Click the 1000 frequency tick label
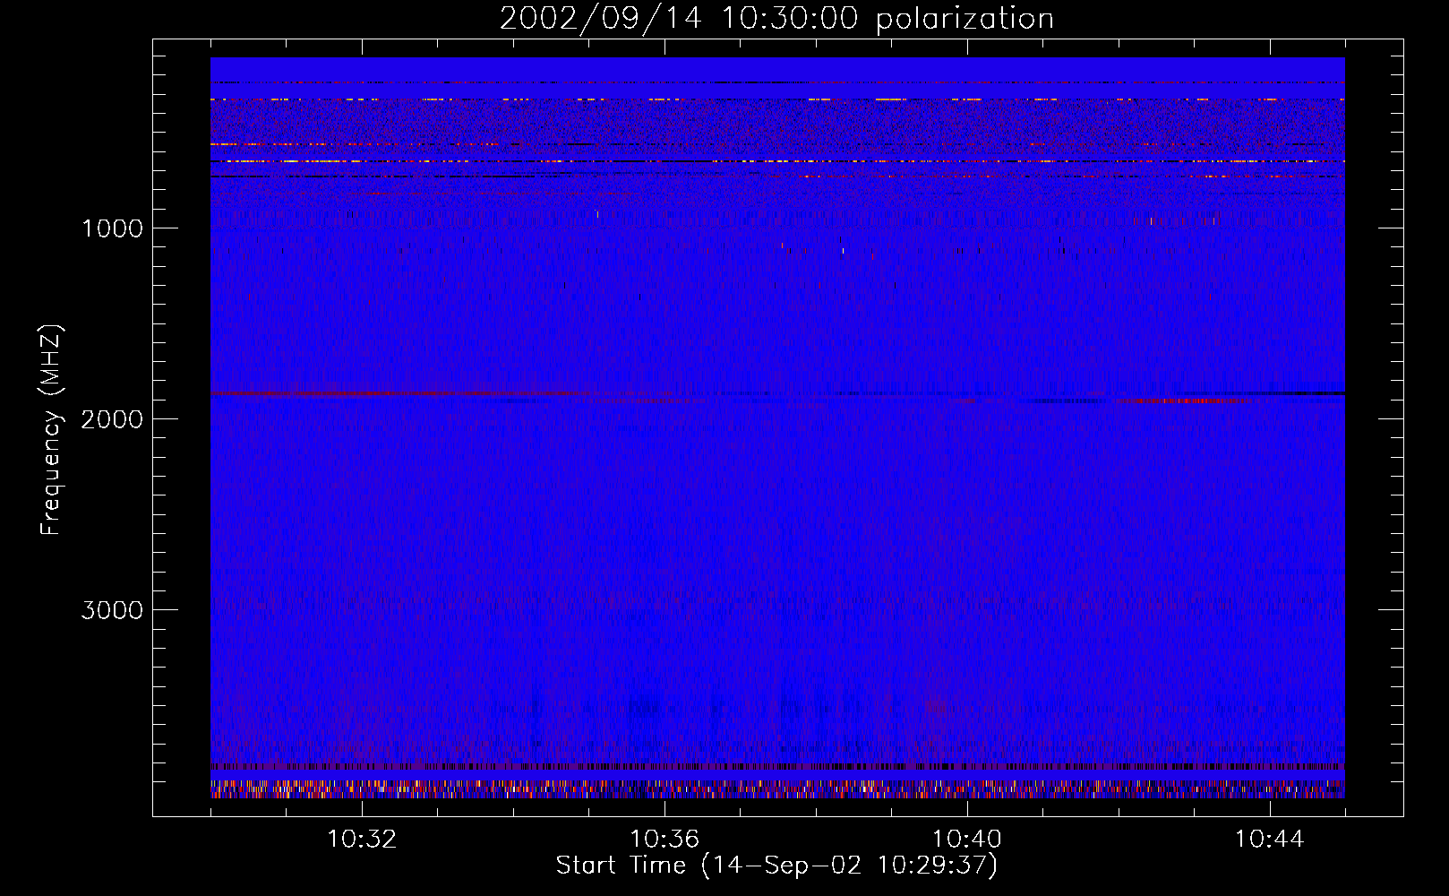This screenshot has height=896, width=1449. (112, 228)
